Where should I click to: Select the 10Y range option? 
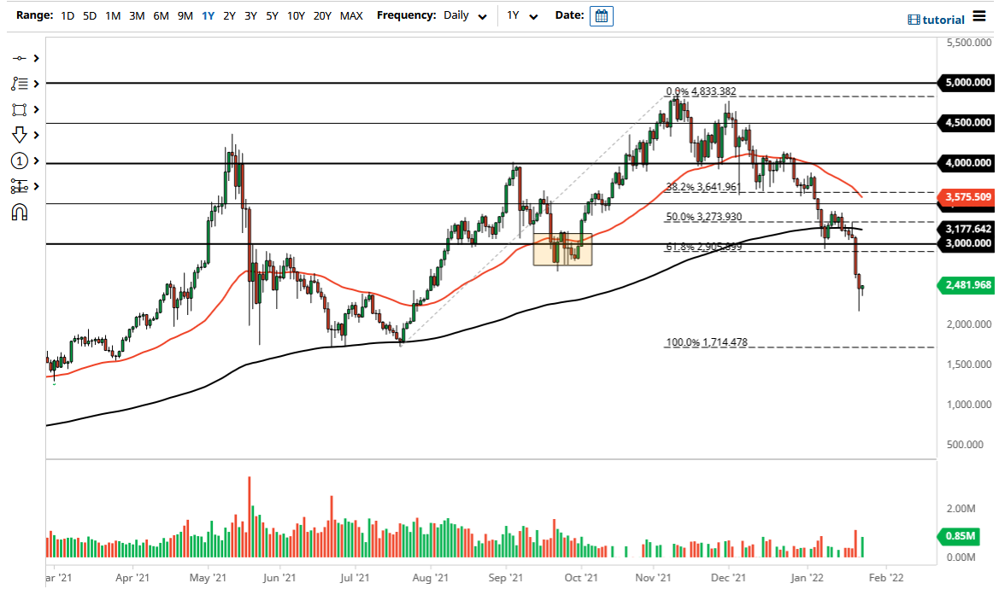(296, 15)
